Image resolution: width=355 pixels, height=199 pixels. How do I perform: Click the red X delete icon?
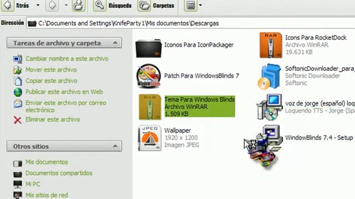point(17,120)
